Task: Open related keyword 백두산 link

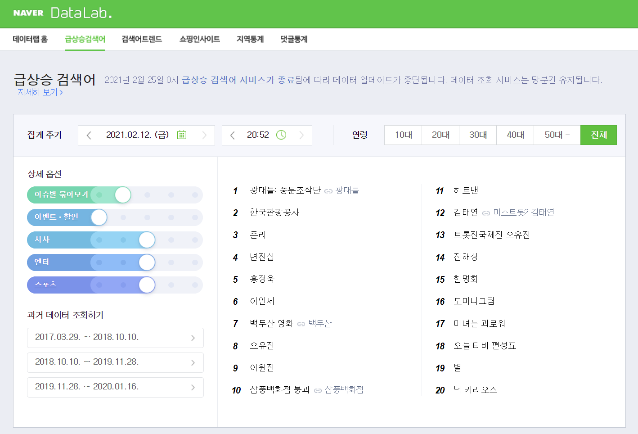Action: (320, 324)
